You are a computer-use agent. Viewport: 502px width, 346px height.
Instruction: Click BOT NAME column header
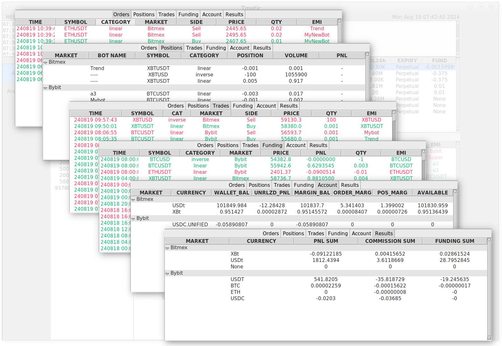click(x=112, y=55)
